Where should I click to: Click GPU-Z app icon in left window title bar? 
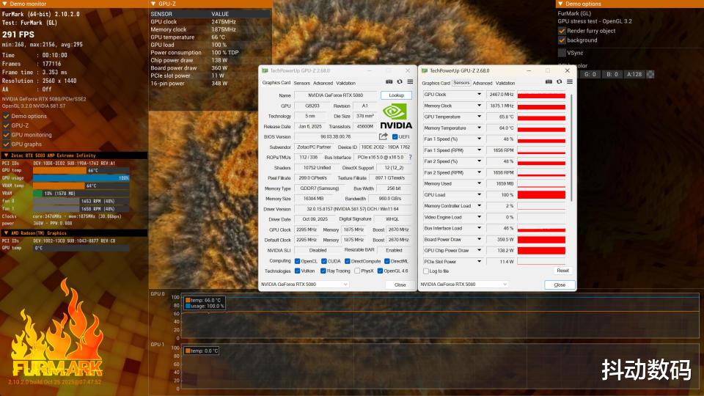265,70
